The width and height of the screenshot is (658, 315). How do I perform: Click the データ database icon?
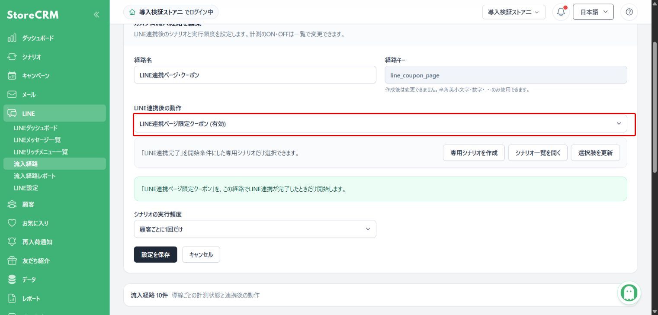coord(12,280)
